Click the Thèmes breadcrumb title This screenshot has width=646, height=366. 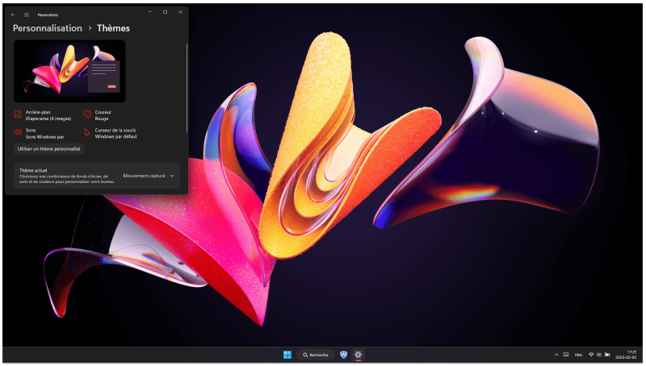tap(113, 28)
